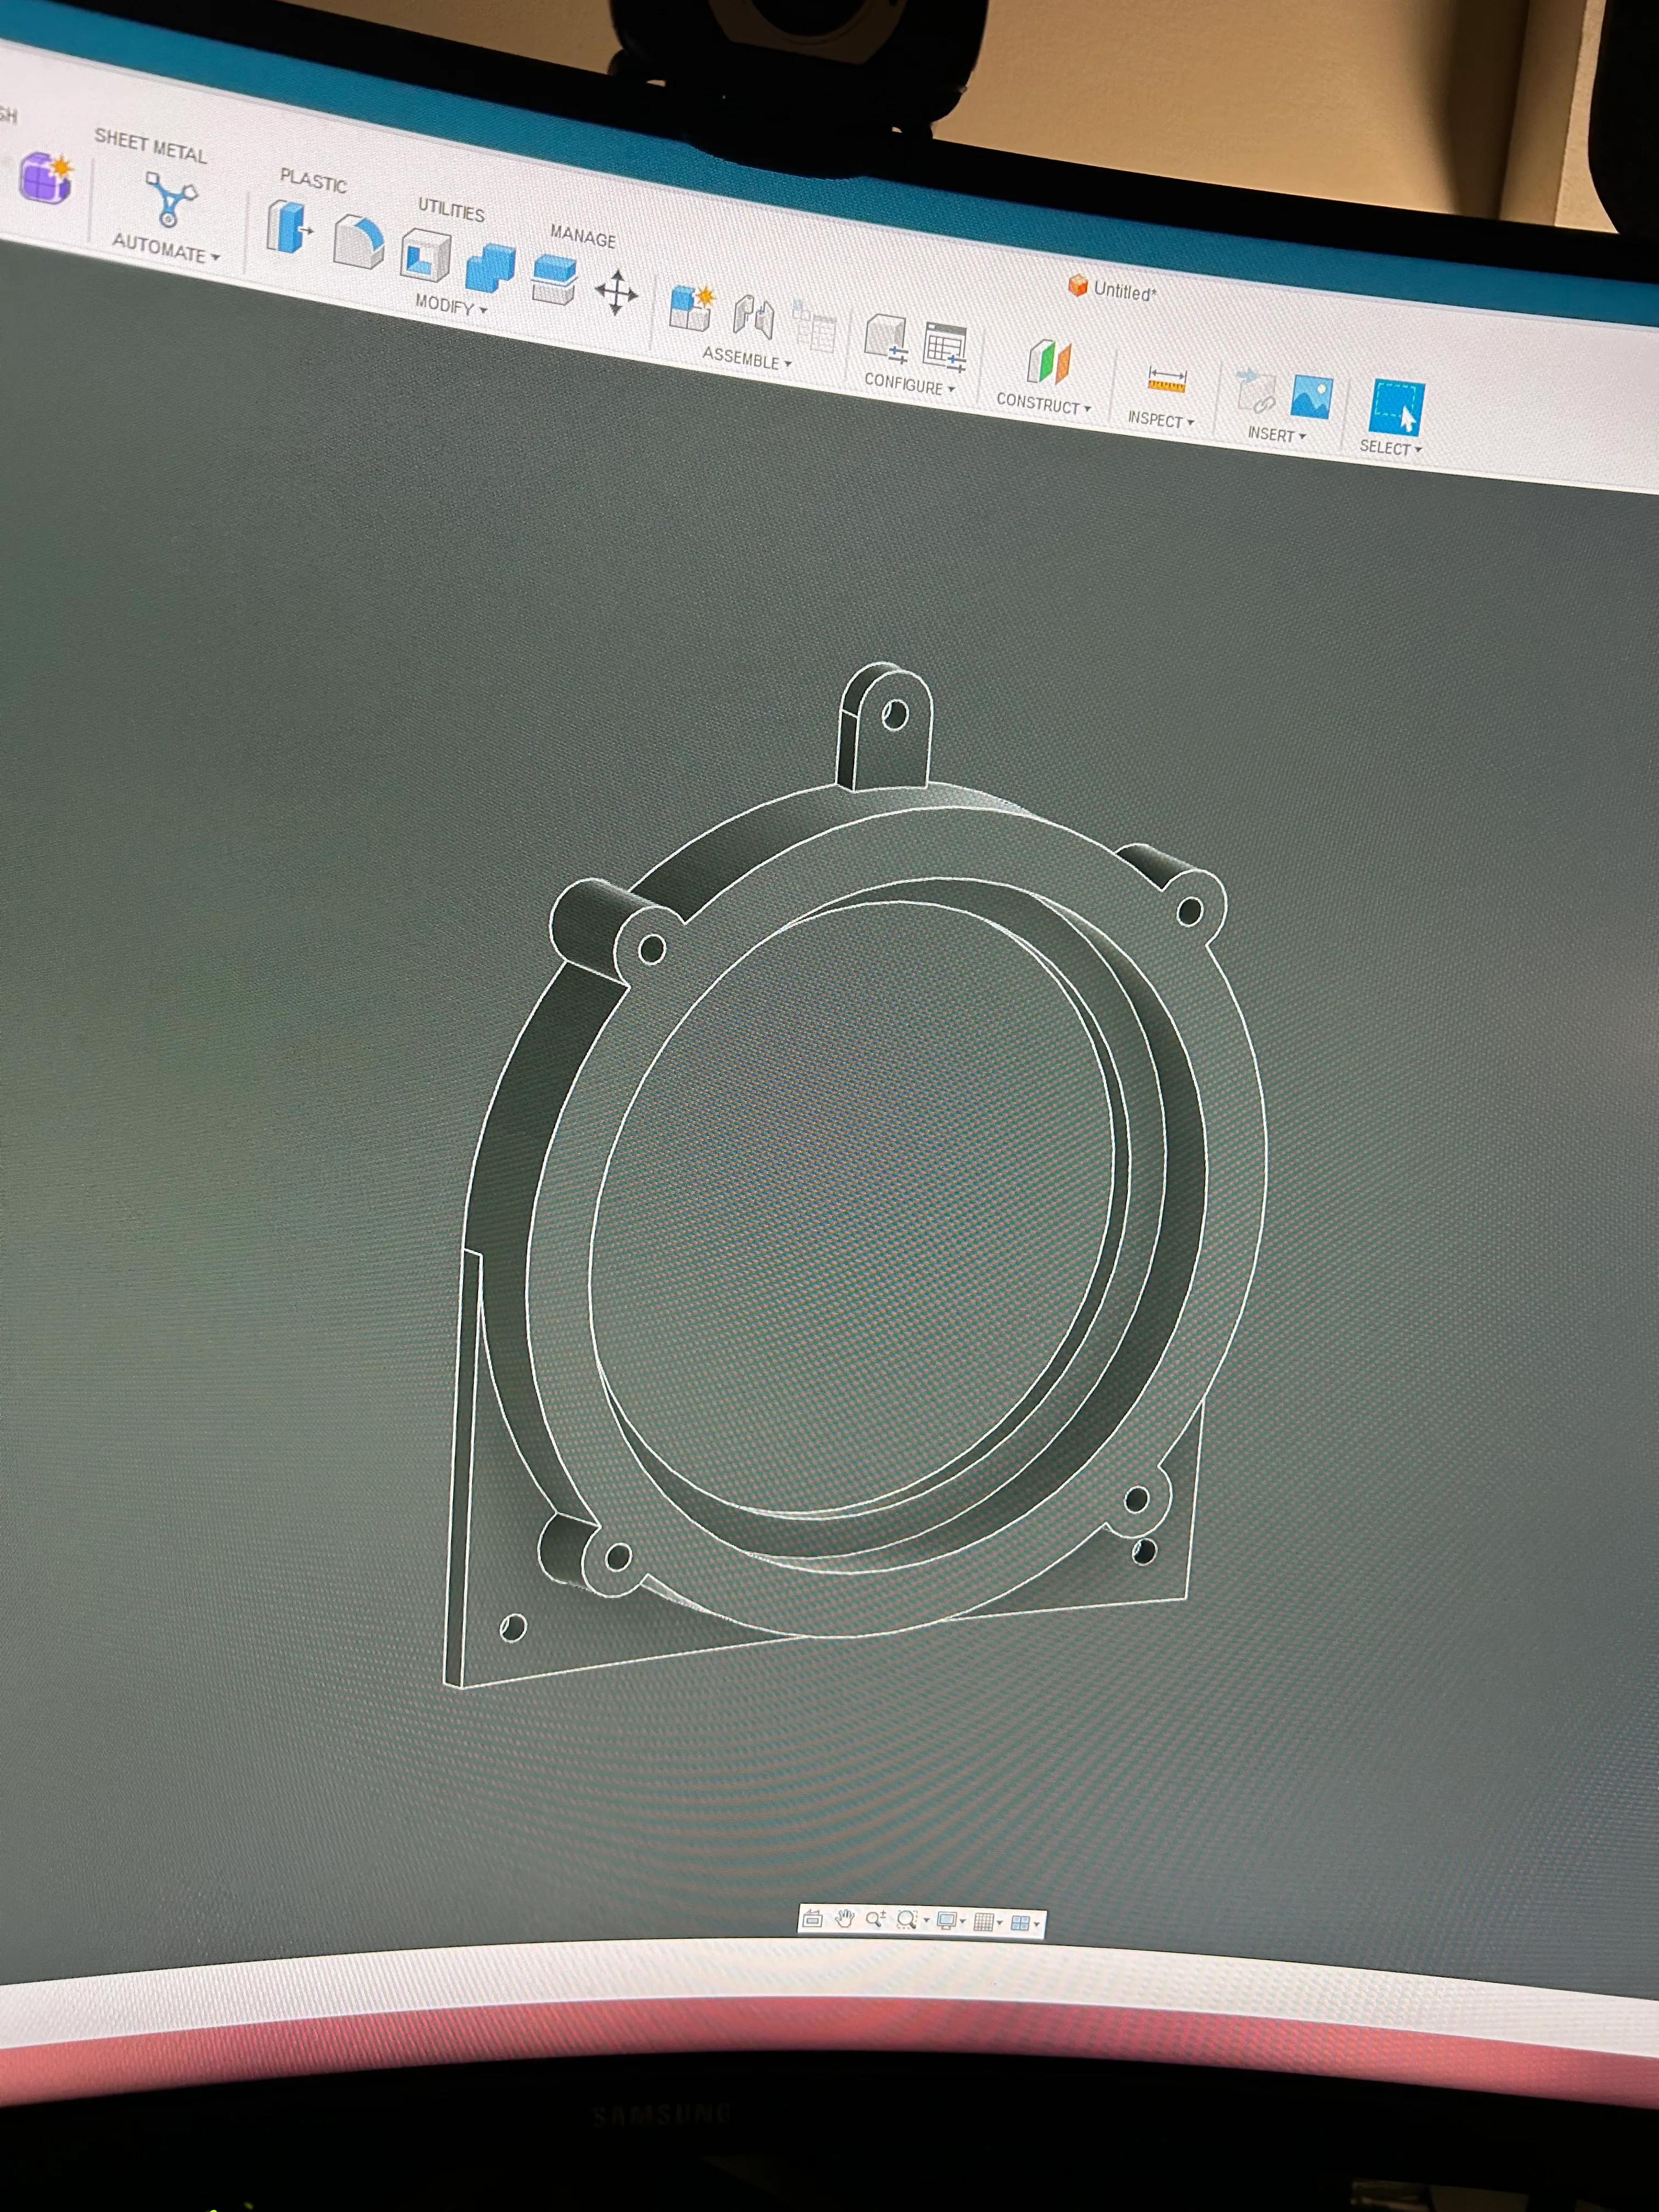
Task: Click the greyed-out table icon in Assemble
Action: (814, 327)
